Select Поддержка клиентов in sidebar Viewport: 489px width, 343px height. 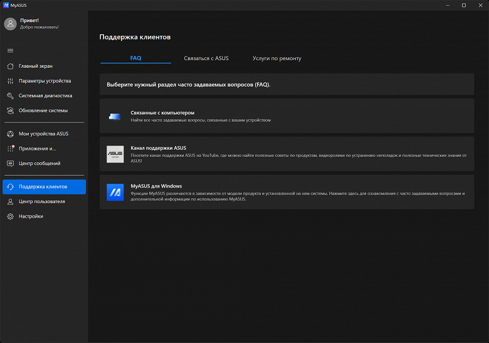[45, 187]
